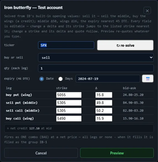158x162 pixels.
Task: Click the buy call (wing) leg label
Action: pyautogui.click(x=20, y=118)
